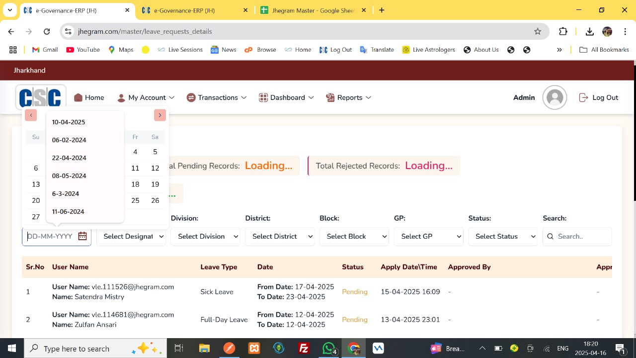Viewport: 636px width, 358px height.
Task: Select day 19 in the calendar
Action: tap(155, 184)
